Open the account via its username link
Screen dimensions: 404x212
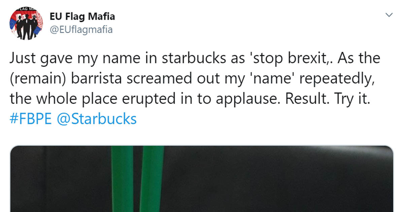(x=82, y=30)
